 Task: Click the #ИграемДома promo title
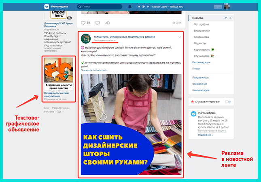206,113
